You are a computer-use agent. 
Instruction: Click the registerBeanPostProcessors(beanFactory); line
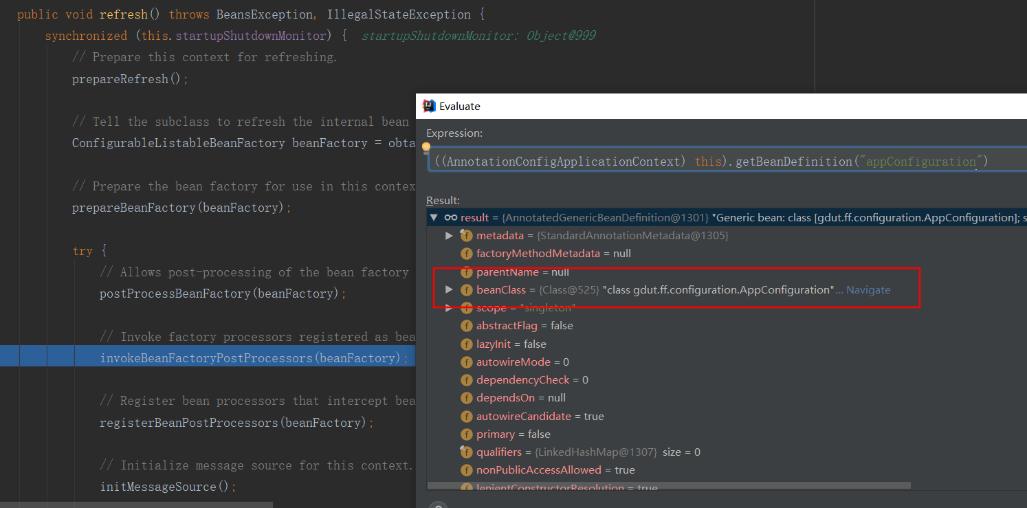tap(236, 423)
